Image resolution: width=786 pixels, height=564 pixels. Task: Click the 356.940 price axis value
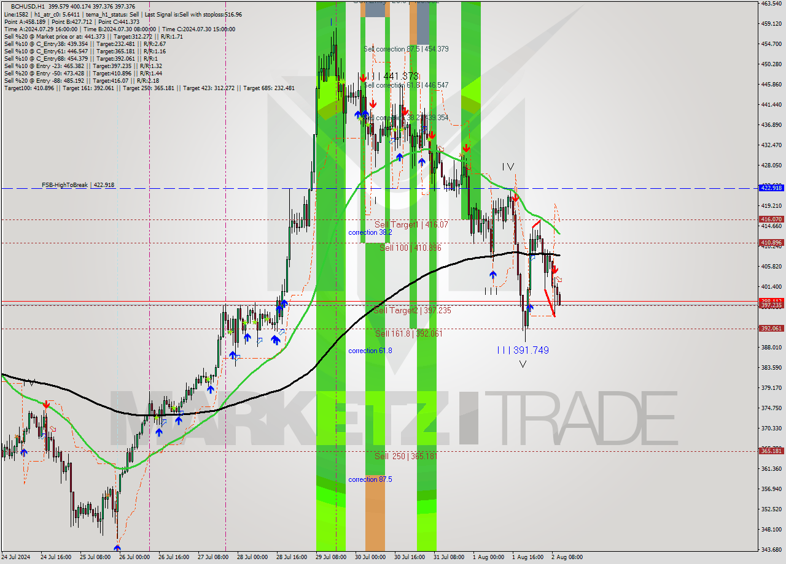coord(771,489)
